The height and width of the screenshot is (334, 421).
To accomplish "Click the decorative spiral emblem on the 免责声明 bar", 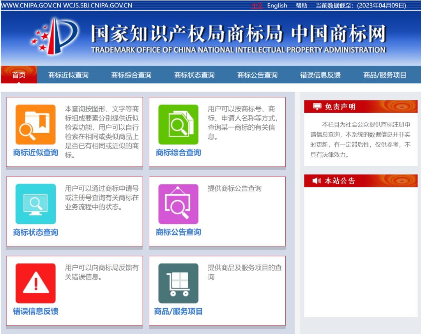I will pyautogui.click(x=402, y=106).
